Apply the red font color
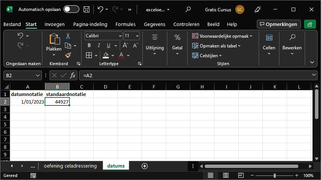 coord(121,55)
